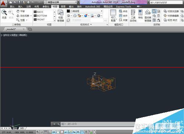Click the Print icon in quick access toolbar
Screen dimensions: 184x134
[28, 2]
